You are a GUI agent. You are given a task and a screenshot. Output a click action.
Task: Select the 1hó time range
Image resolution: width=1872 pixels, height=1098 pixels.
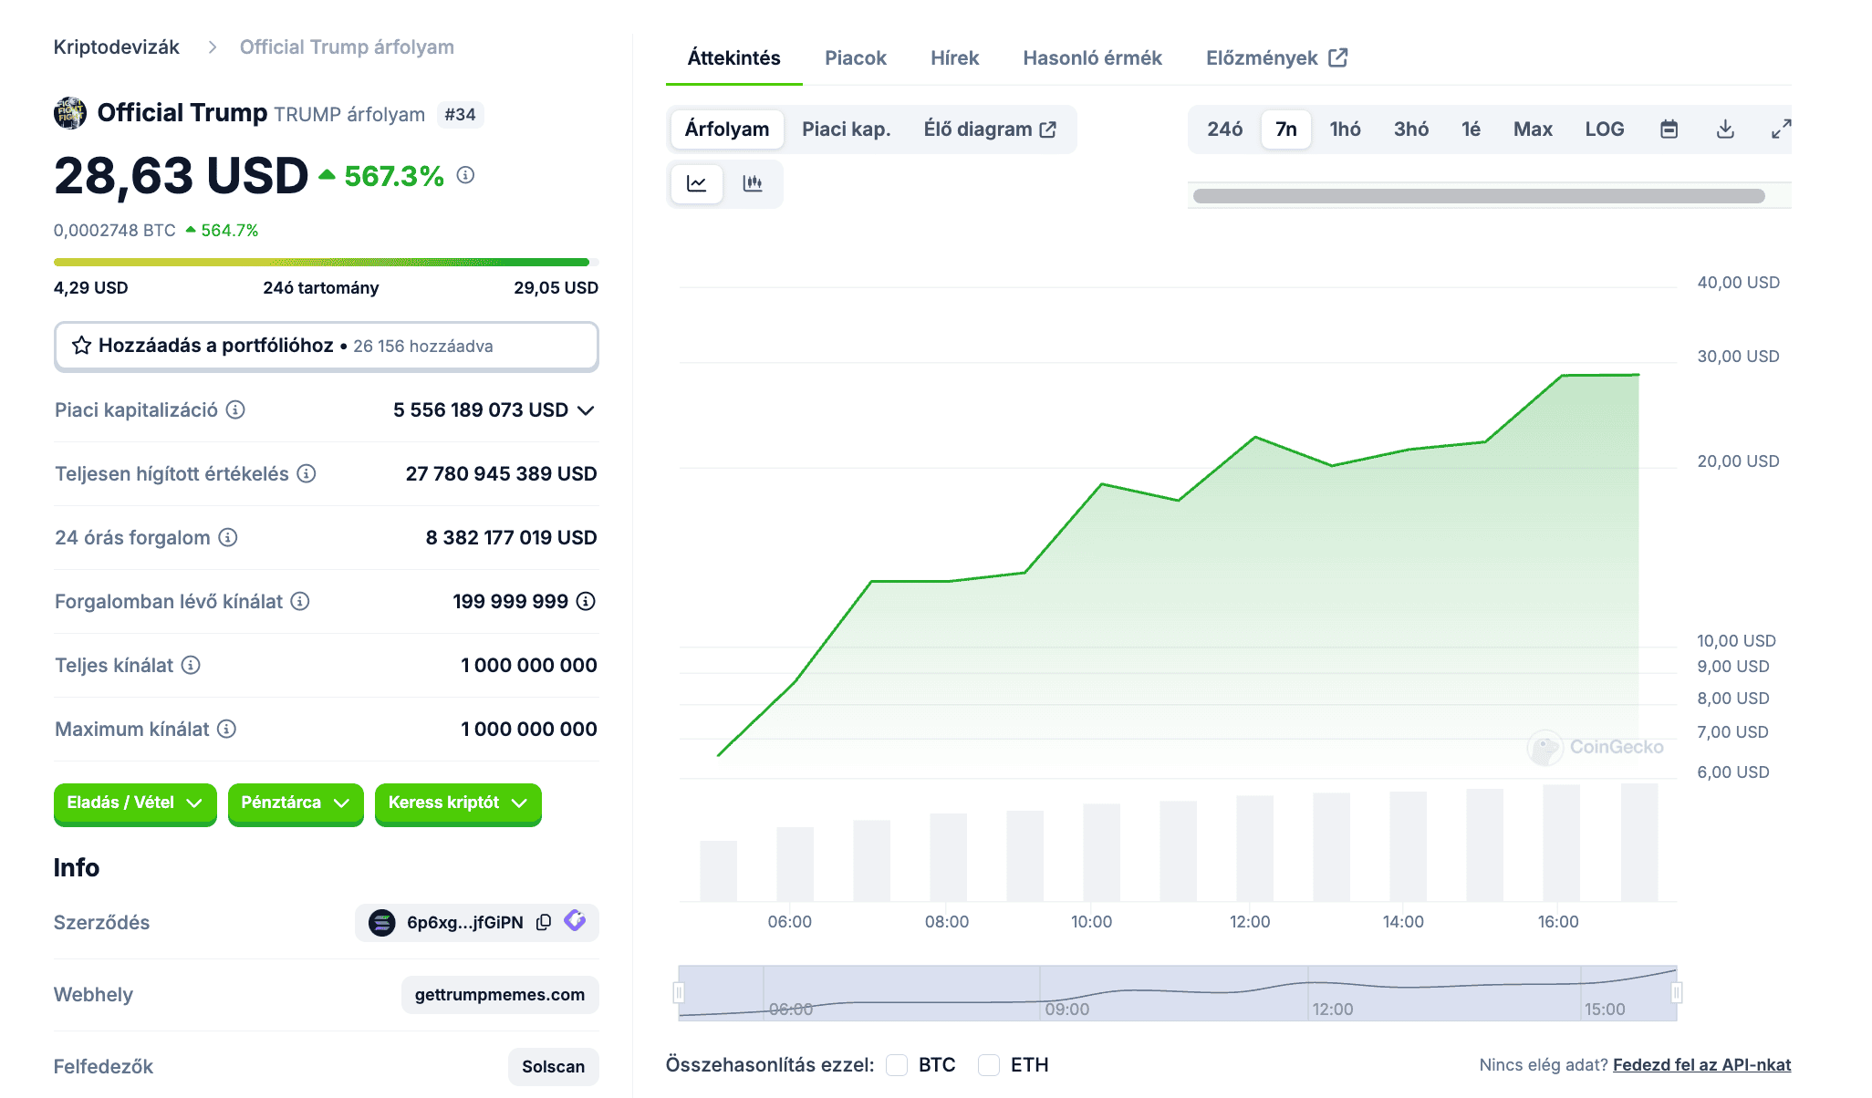tap(1346, 129)
